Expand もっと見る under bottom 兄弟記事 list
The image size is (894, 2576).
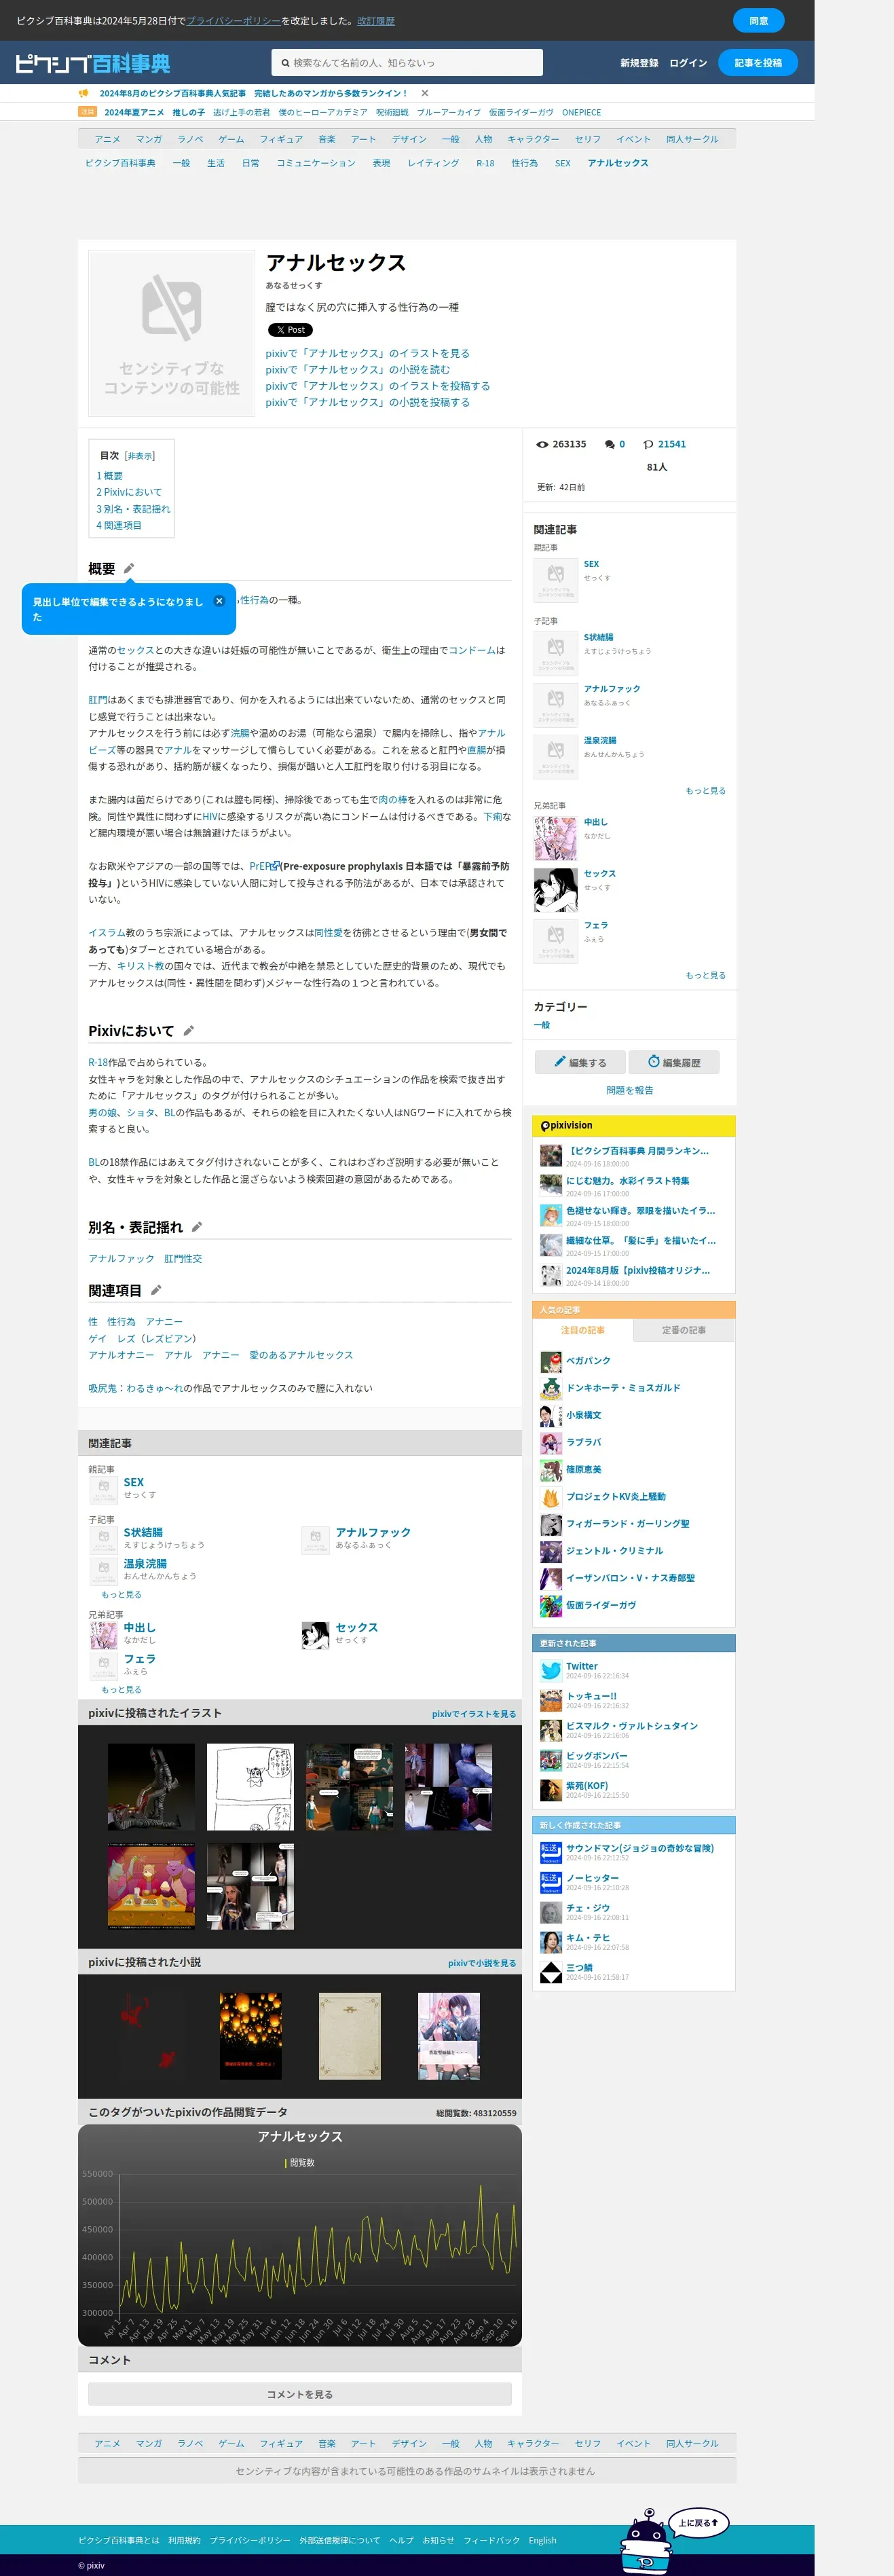(x=121, y=1690)
